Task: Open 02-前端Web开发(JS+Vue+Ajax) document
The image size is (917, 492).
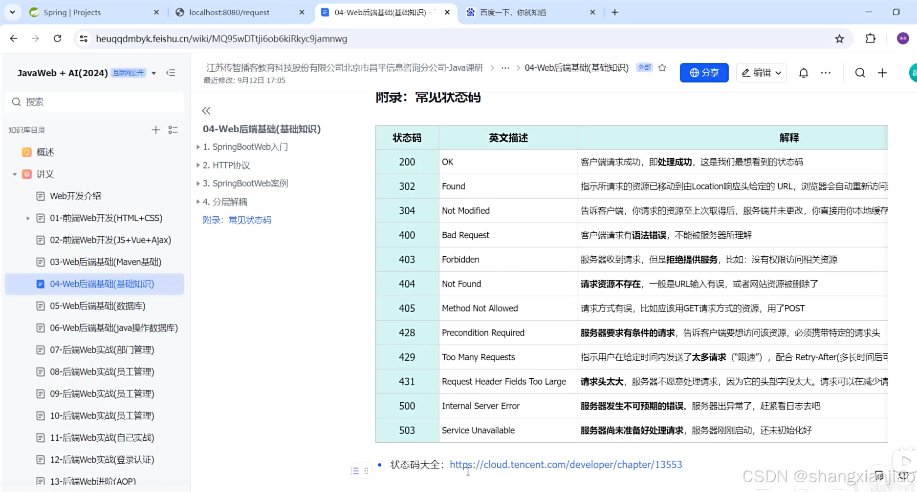Action: coord(110,240)
